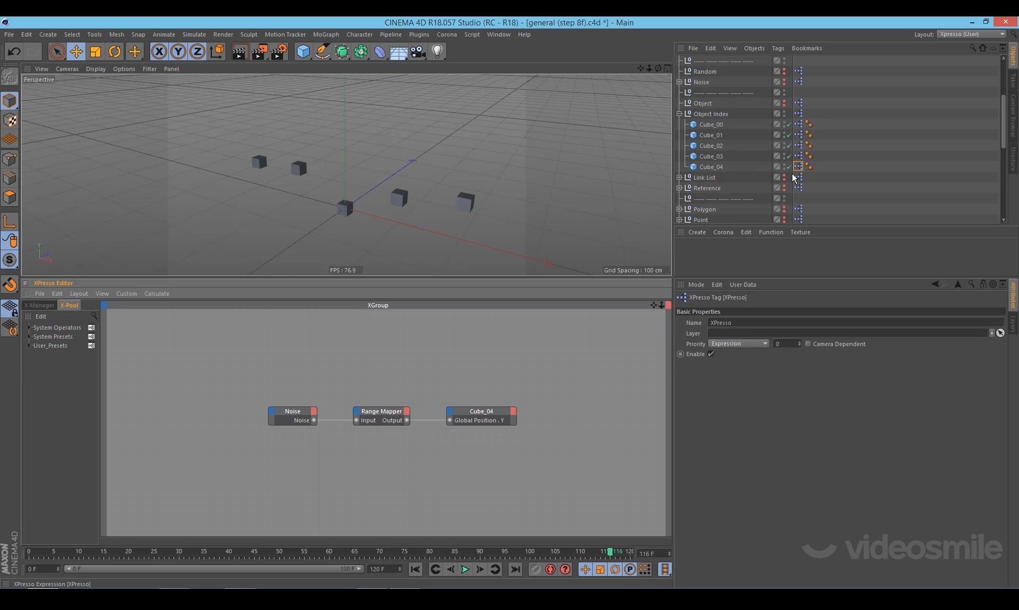Toggle Cube_00 green enable checkmark
Viewport: 1019px width, 610px height.
point(789,125)
